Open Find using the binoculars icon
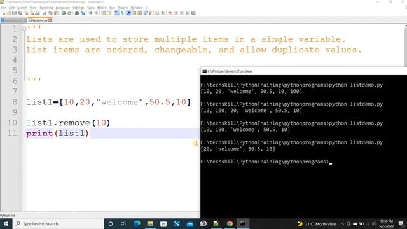This screenshot has width=407, height=229. tap(77, 13)
